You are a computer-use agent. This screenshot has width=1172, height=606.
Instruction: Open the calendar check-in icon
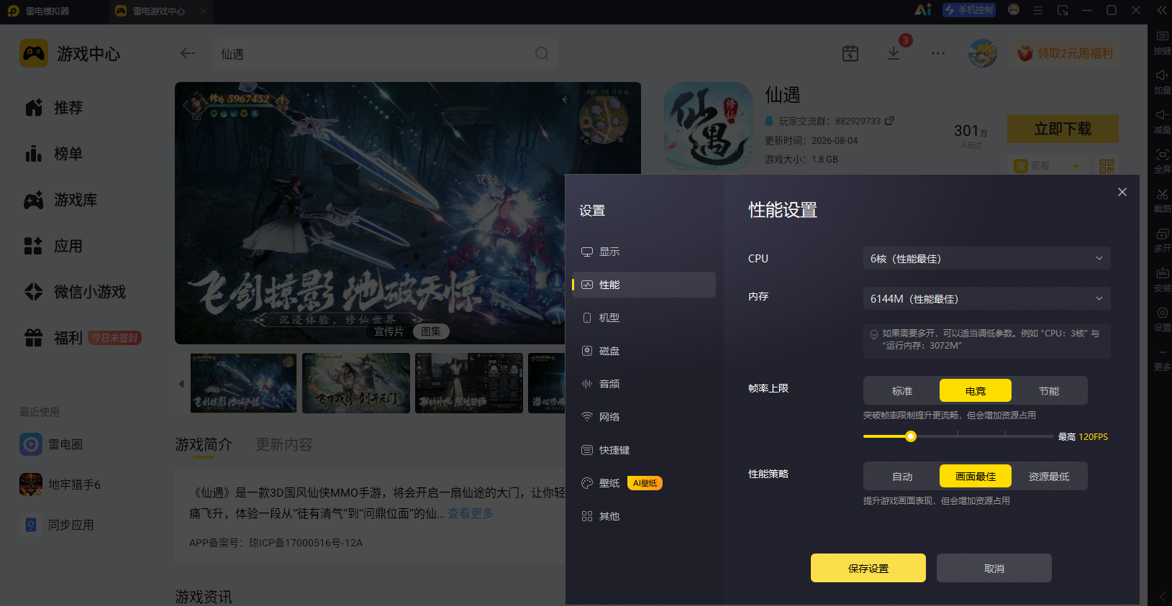point(850,53)
